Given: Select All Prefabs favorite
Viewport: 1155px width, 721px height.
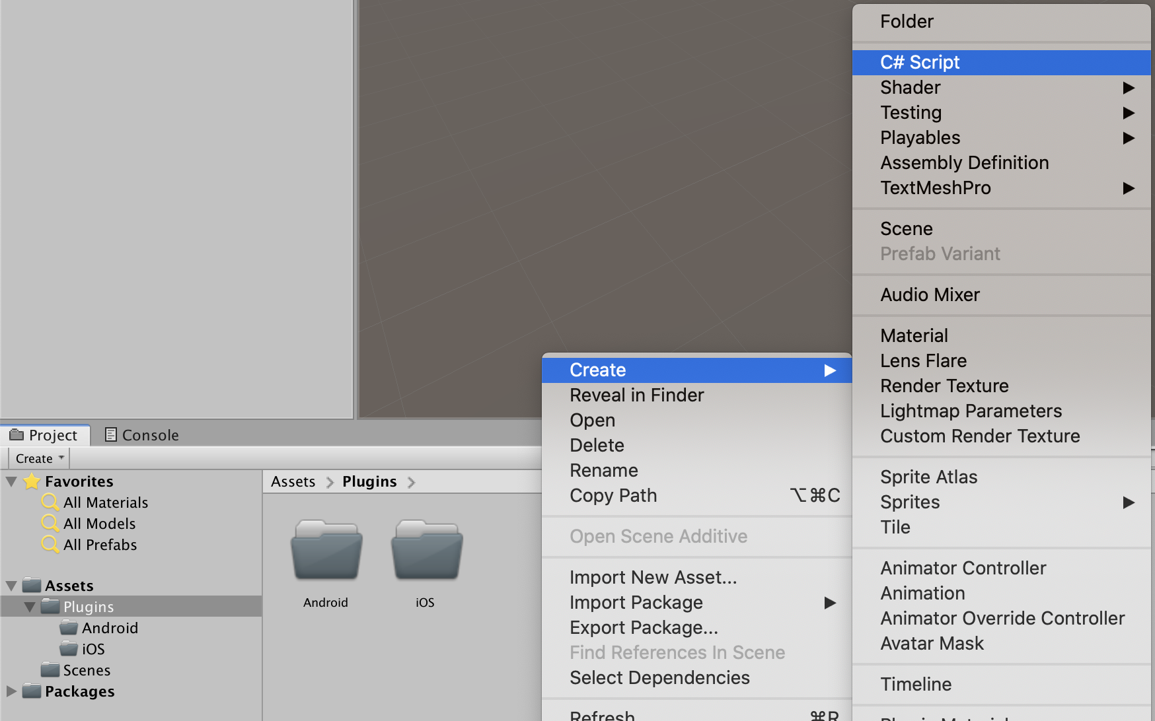Looking at the screenshot, I should click(x=100, y=545).
